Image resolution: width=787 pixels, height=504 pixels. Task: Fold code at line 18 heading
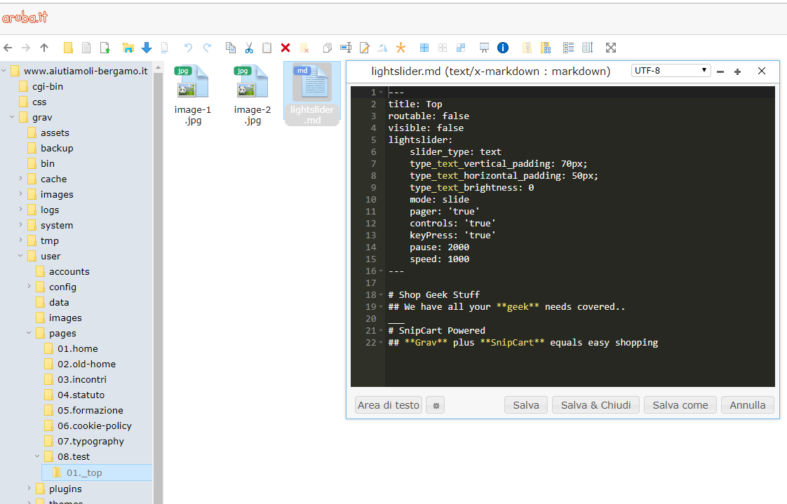pyautogui.click(x=381, y=295)
